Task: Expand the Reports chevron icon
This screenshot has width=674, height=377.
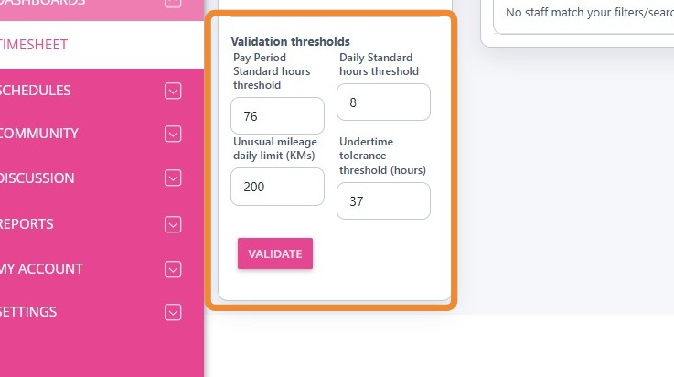Action: pos(173,224)
